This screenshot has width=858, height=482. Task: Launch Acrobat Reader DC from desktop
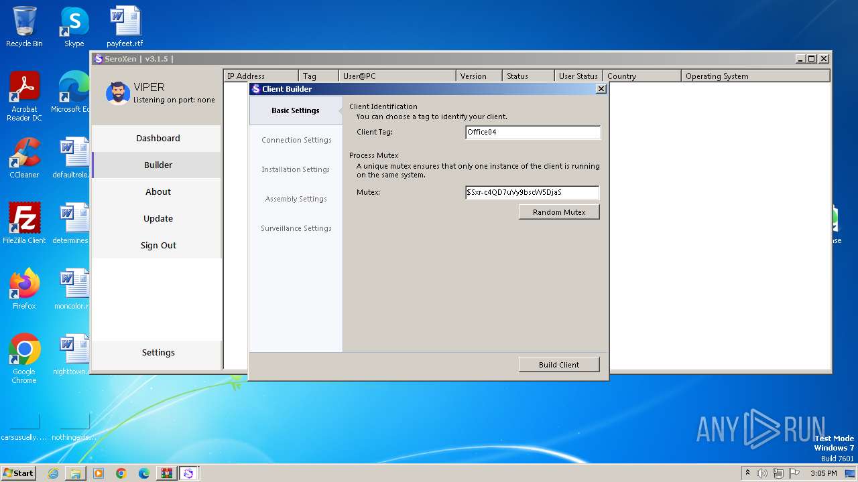click(24, 97)
